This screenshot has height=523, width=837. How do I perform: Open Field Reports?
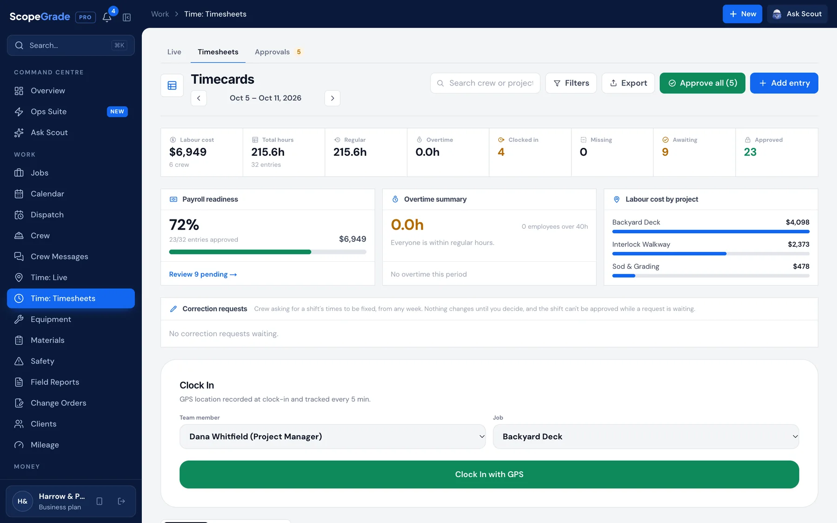[x=71, y=382]
